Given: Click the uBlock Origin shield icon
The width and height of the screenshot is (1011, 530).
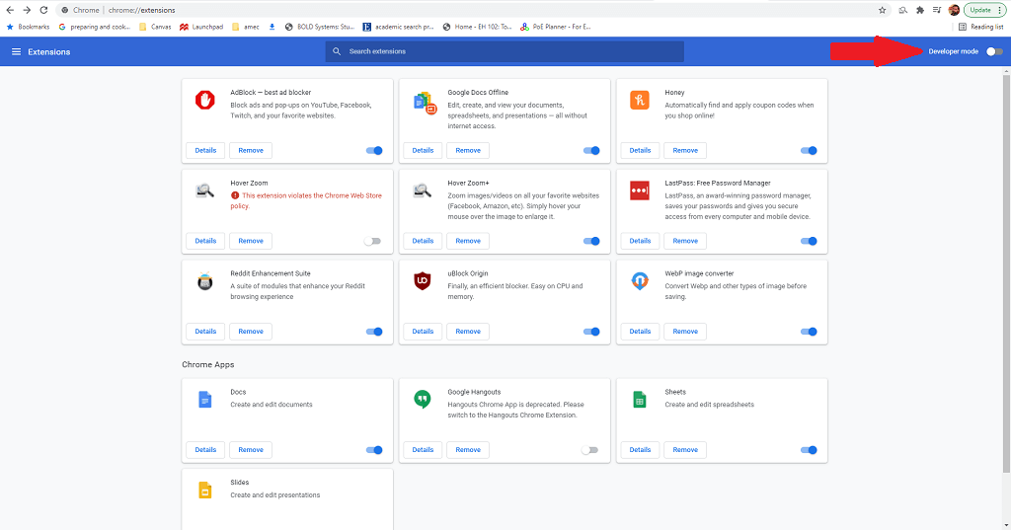Looking at the screenshot, I should pos(423,281).
